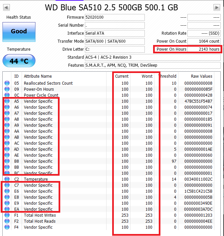This screenshot has height=236, width=224.
Task: Select the Total Host Reads attribute name
Action: (40, 221)
